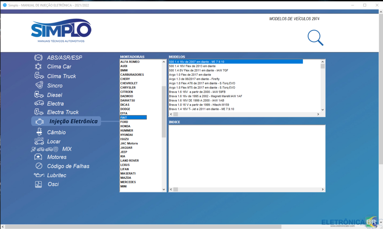383x229 pixels.
Task: Choose CHEVROLET from the manufacturers list
Action: pos(129,83)
